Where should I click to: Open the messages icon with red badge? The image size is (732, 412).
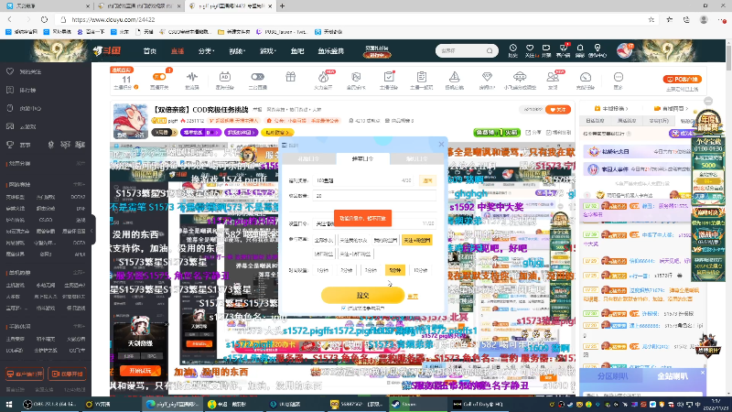pyautogui.click(x=563, y=48)
